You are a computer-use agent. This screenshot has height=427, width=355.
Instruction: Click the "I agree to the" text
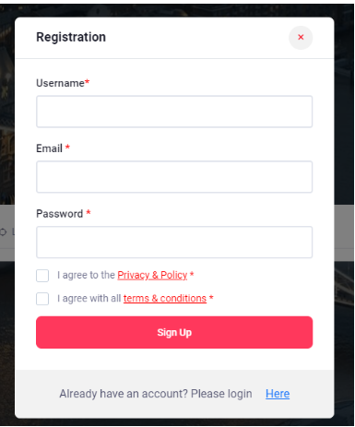point(86,275)
